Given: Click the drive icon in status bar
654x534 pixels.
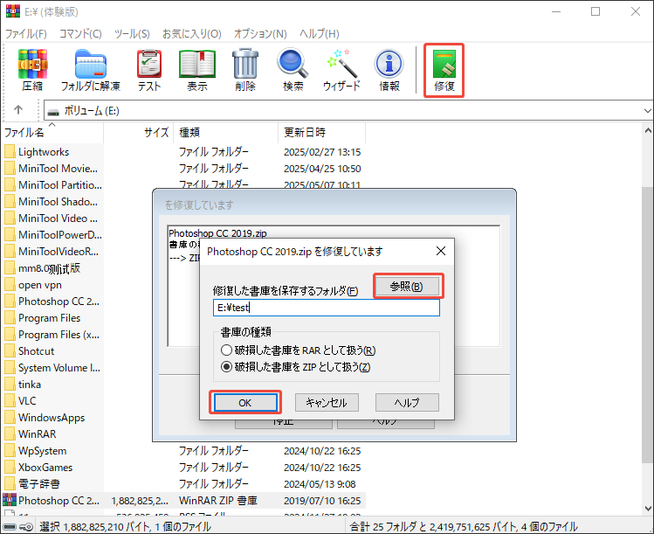Looking at the screenshot, I should [x=10, y=526].
